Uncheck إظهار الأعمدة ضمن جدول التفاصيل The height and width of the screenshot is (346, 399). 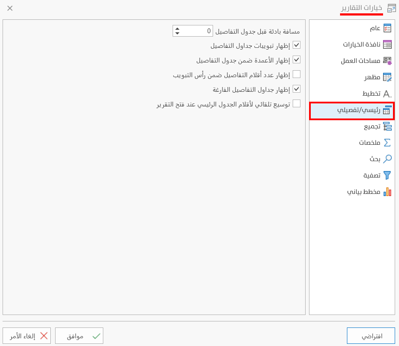point(296,59)
